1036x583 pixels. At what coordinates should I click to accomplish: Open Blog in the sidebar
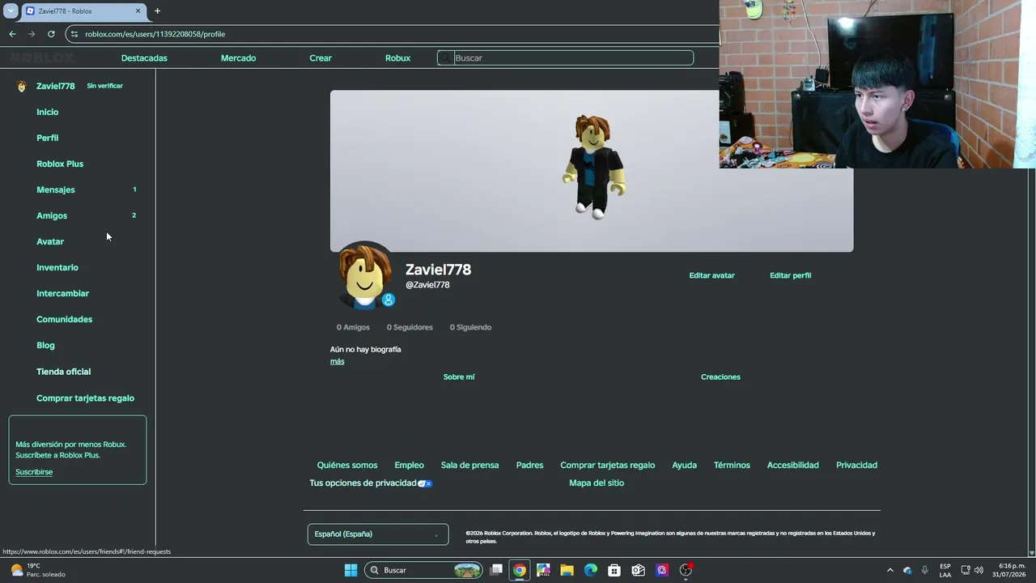coord(45,345)
